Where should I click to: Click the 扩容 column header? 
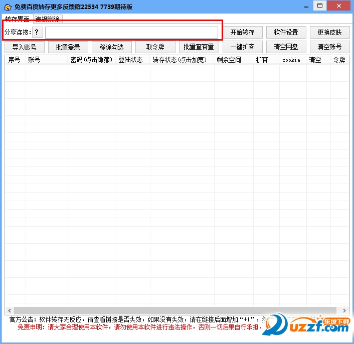coord(266,60)
